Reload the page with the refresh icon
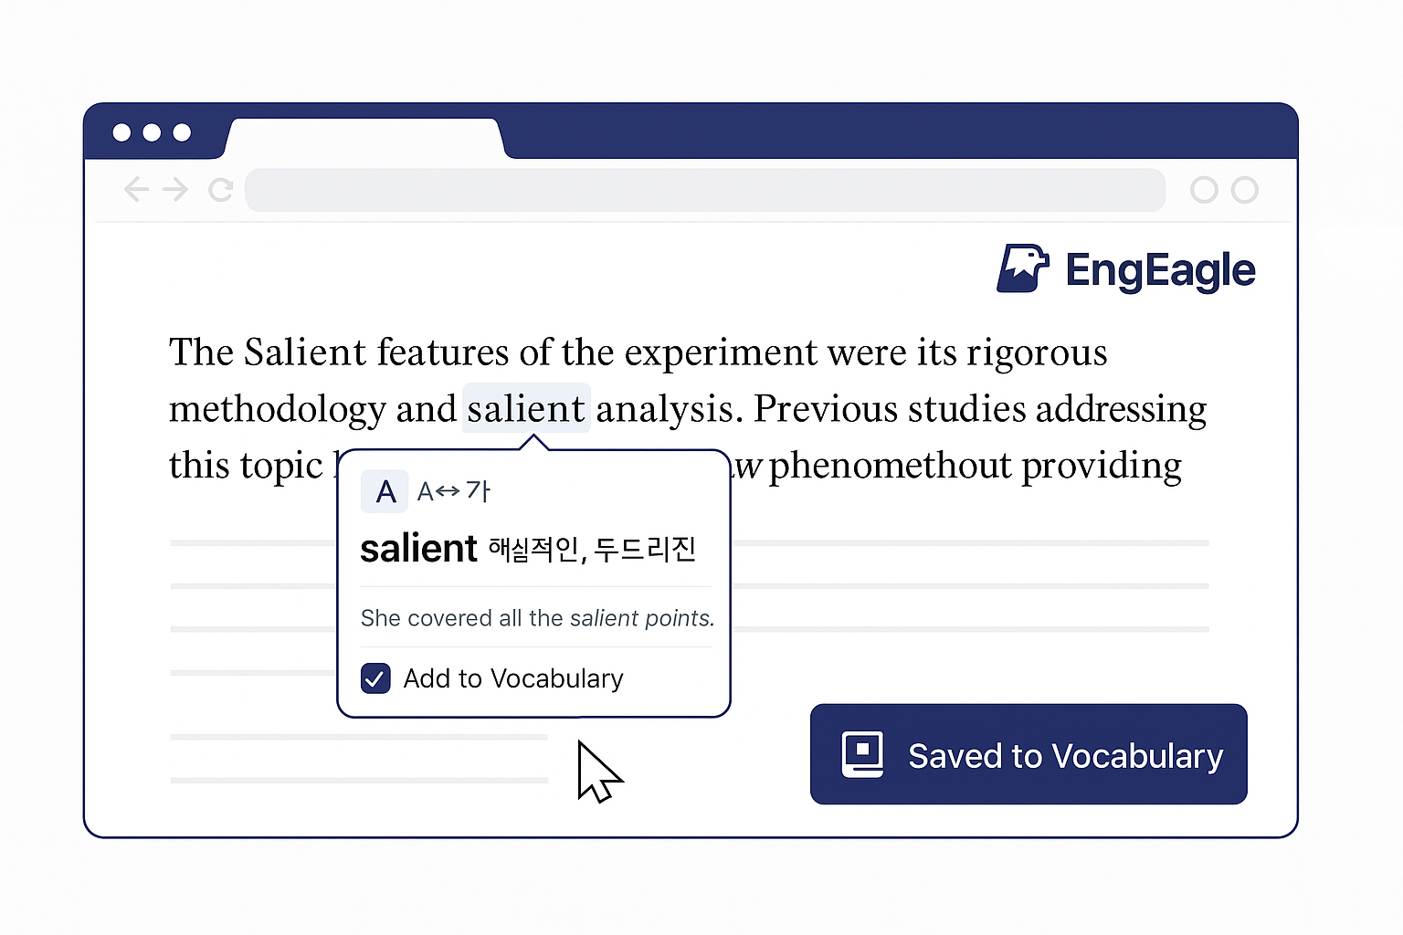The image size is (1403, 935). tap(220, 190)
